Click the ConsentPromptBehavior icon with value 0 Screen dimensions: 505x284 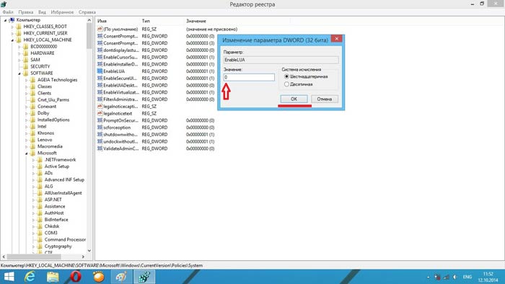click(x=100, y=36)
